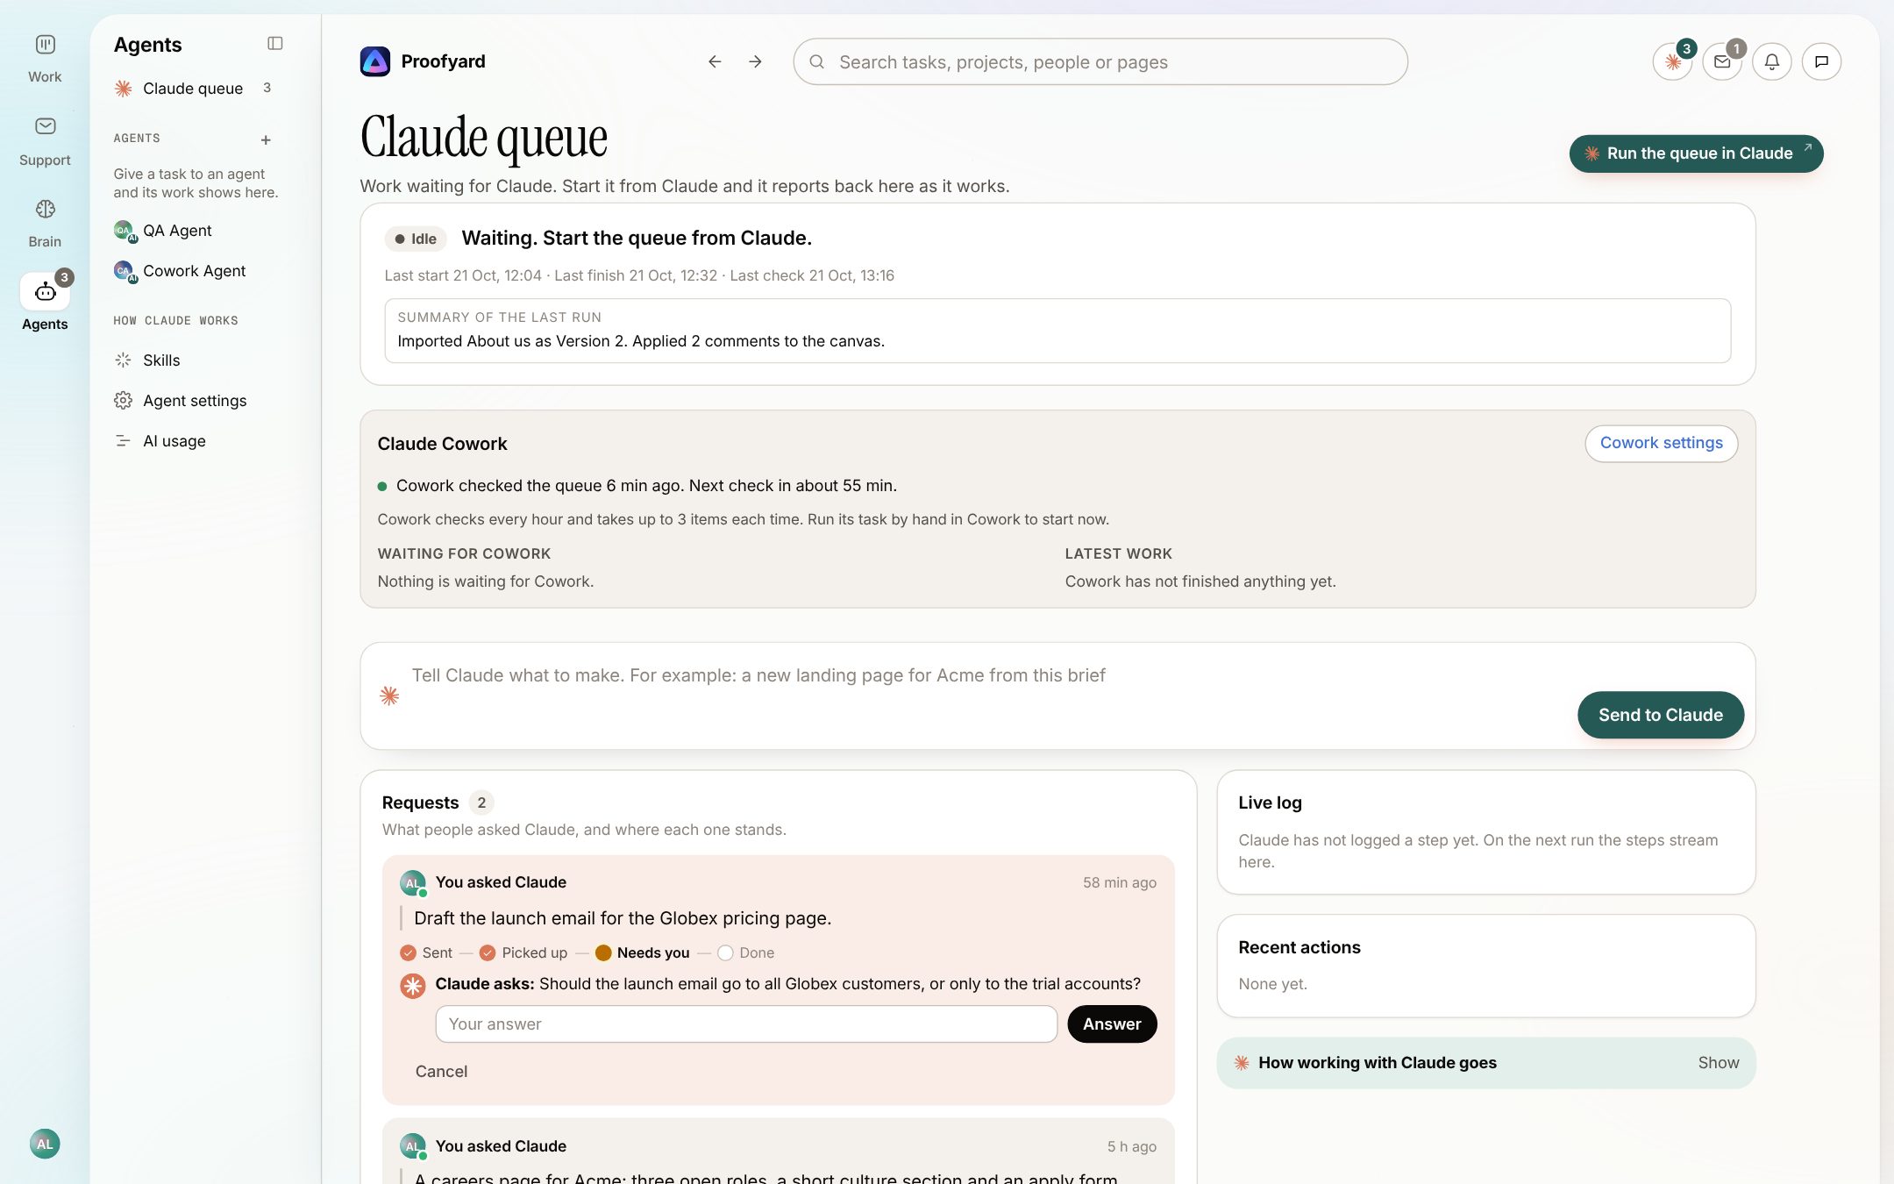Open the chat bubble icon in the header

1821,61
